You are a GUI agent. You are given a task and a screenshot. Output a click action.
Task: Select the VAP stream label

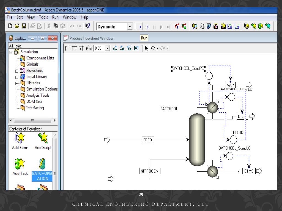231,85
